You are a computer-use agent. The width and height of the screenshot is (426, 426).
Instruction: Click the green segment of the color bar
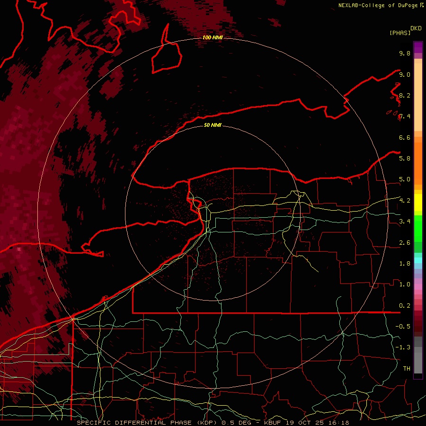[x=418, y=228]
